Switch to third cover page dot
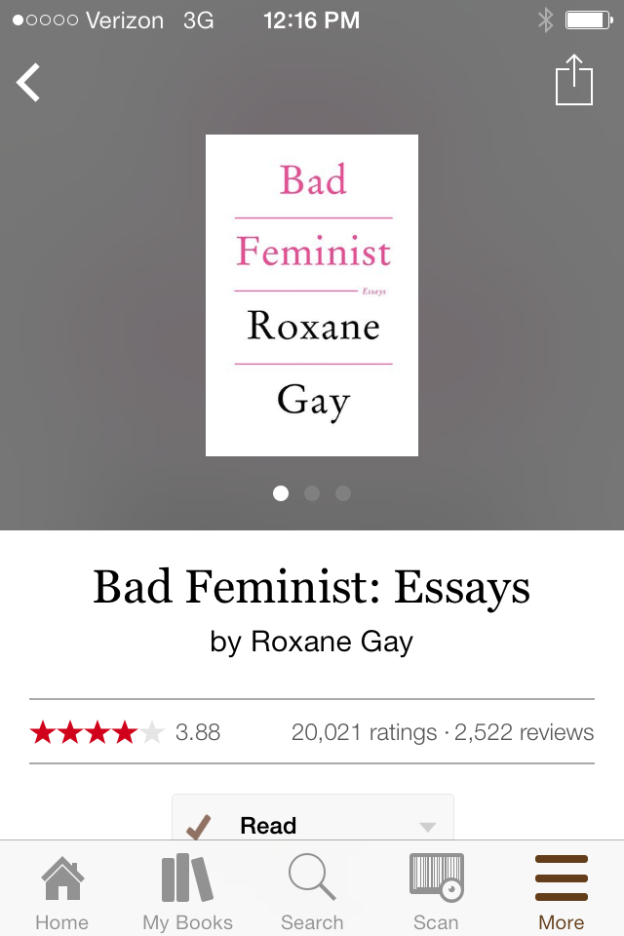Viewport: 624px width, 936px height. pyautogui.click(x=343, y=493)
